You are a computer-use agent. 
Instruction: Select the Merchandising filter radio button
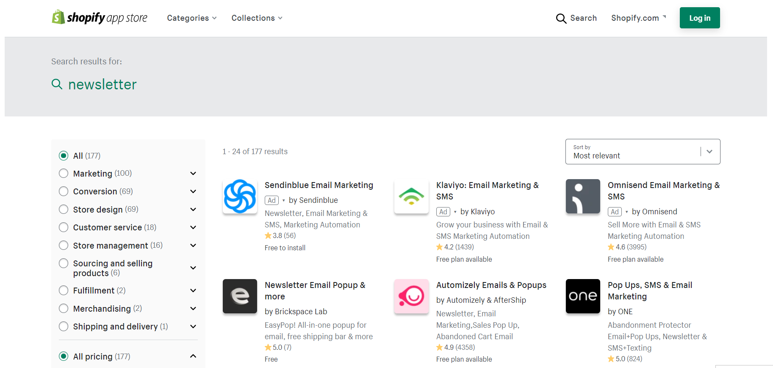click(64, 308)
